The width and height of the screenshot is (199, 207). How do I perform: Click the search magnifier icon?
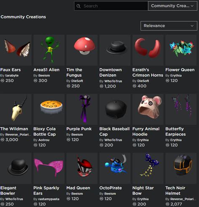click(79, 6)
